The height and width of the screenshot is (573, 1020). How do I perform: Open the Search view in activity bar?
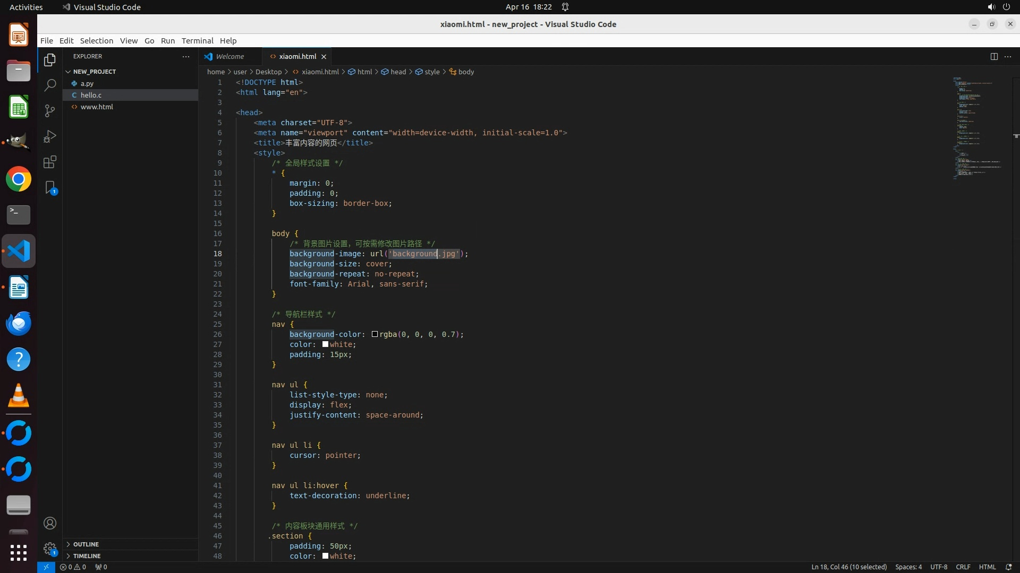tap(50, 85)
